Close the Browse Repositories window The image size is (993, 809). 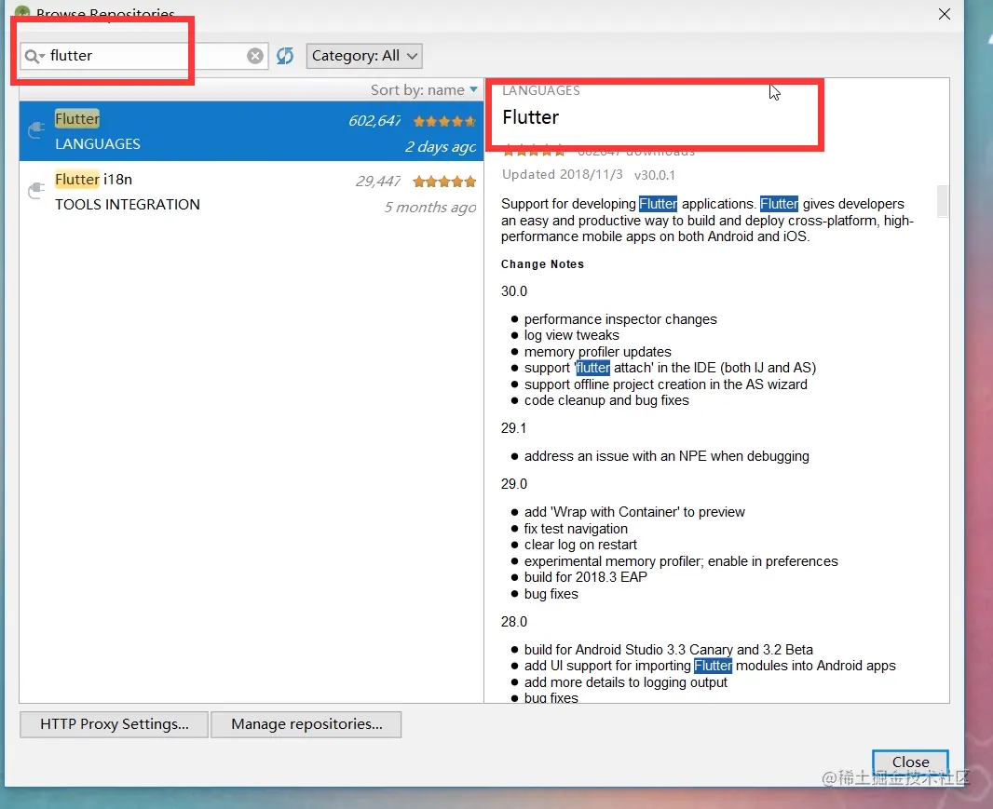(x=945, y=14)
